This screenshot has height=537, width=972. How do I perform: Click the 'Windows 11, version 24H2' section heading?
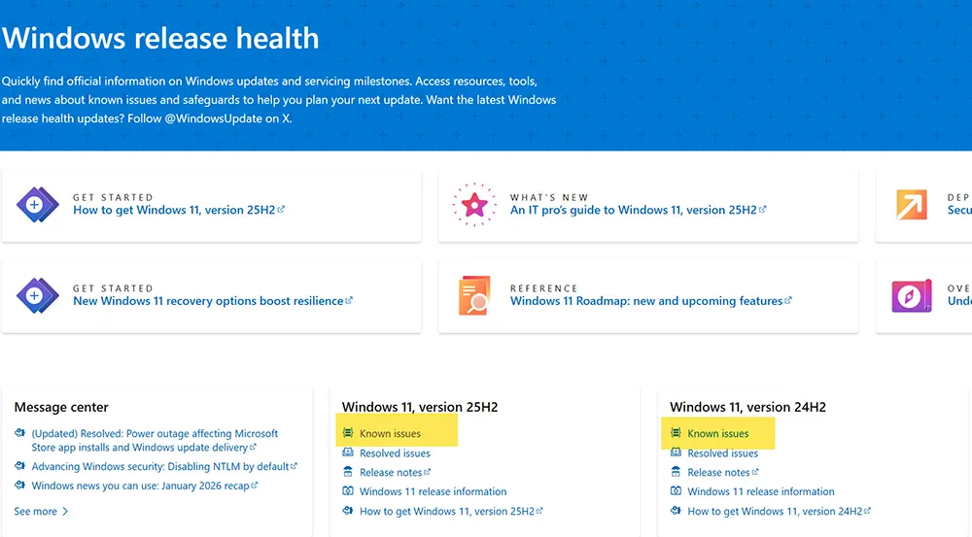(747, 407)
